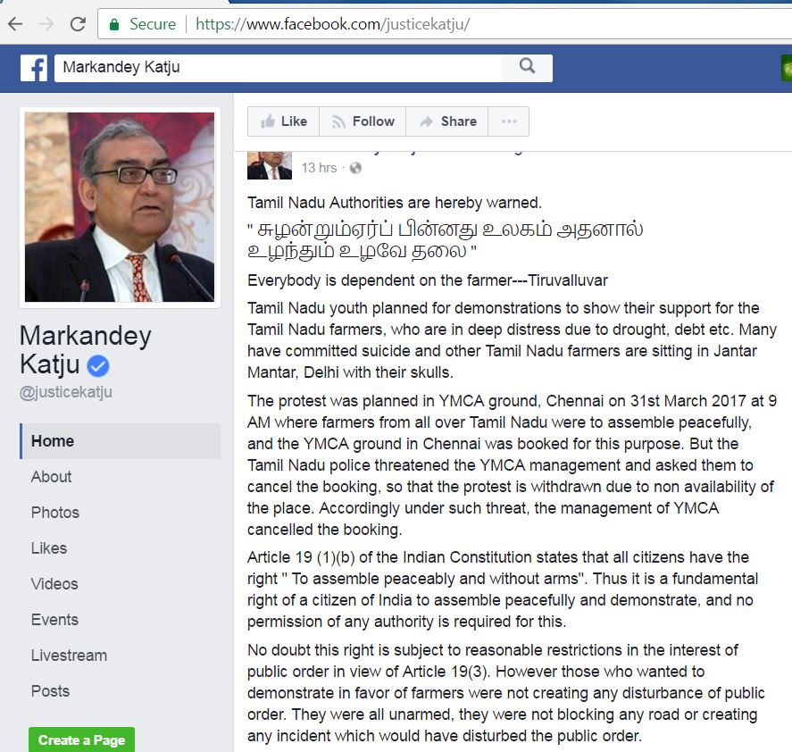The width and height of the screenshot is (792, 752).
Task: Click the Create a Page button
Action: (82, 739)
